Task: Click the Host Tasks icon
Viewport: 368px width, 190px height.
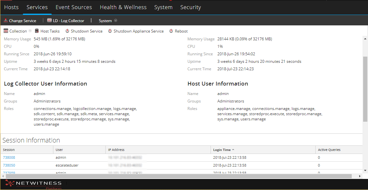Action: [x=37, y=31]
